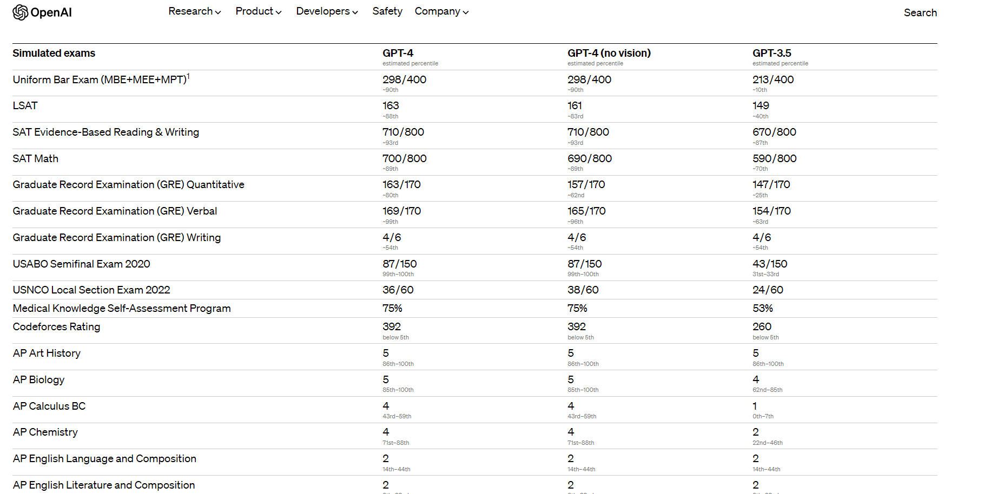Select the GPT-3.5 AP Chemistry score 2

click(756, 432)
